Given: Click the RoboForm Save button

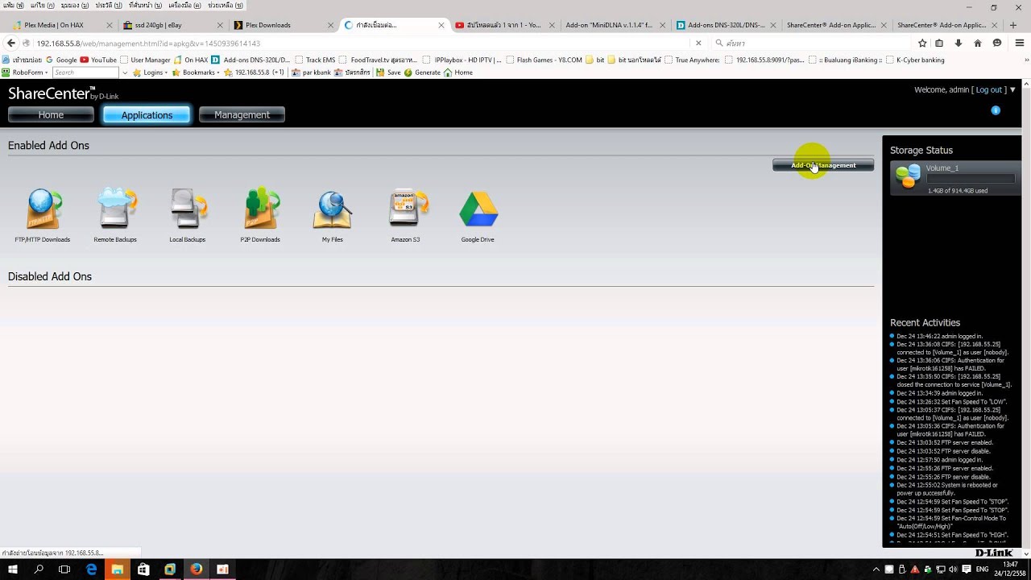Looking at the screenshot, I should [388, 72].
